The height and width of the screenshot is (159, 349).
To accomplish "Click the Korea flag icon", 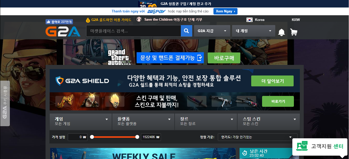I will point(249,20).
